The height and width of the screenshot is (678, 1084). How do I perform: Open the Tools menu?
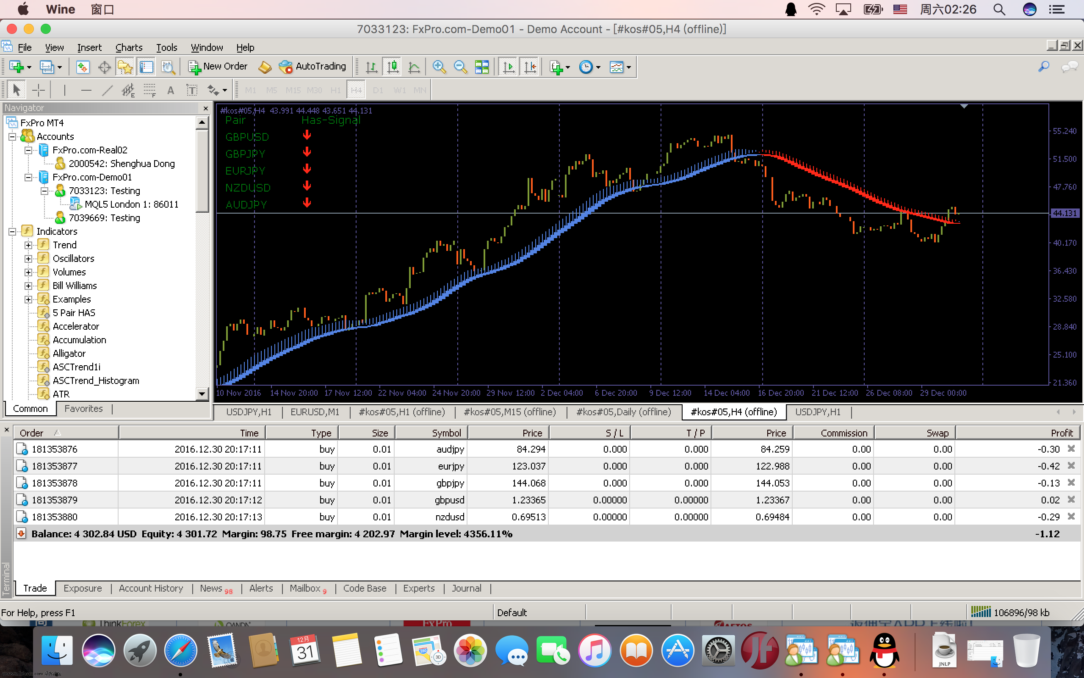click(x=167, y=47)
